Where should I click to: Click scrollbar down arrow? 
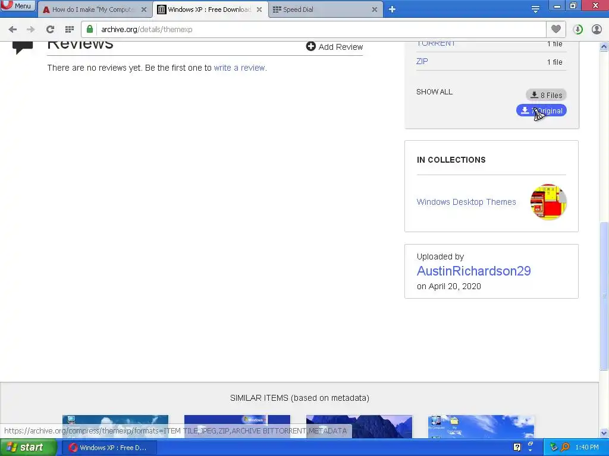(604, 433)
